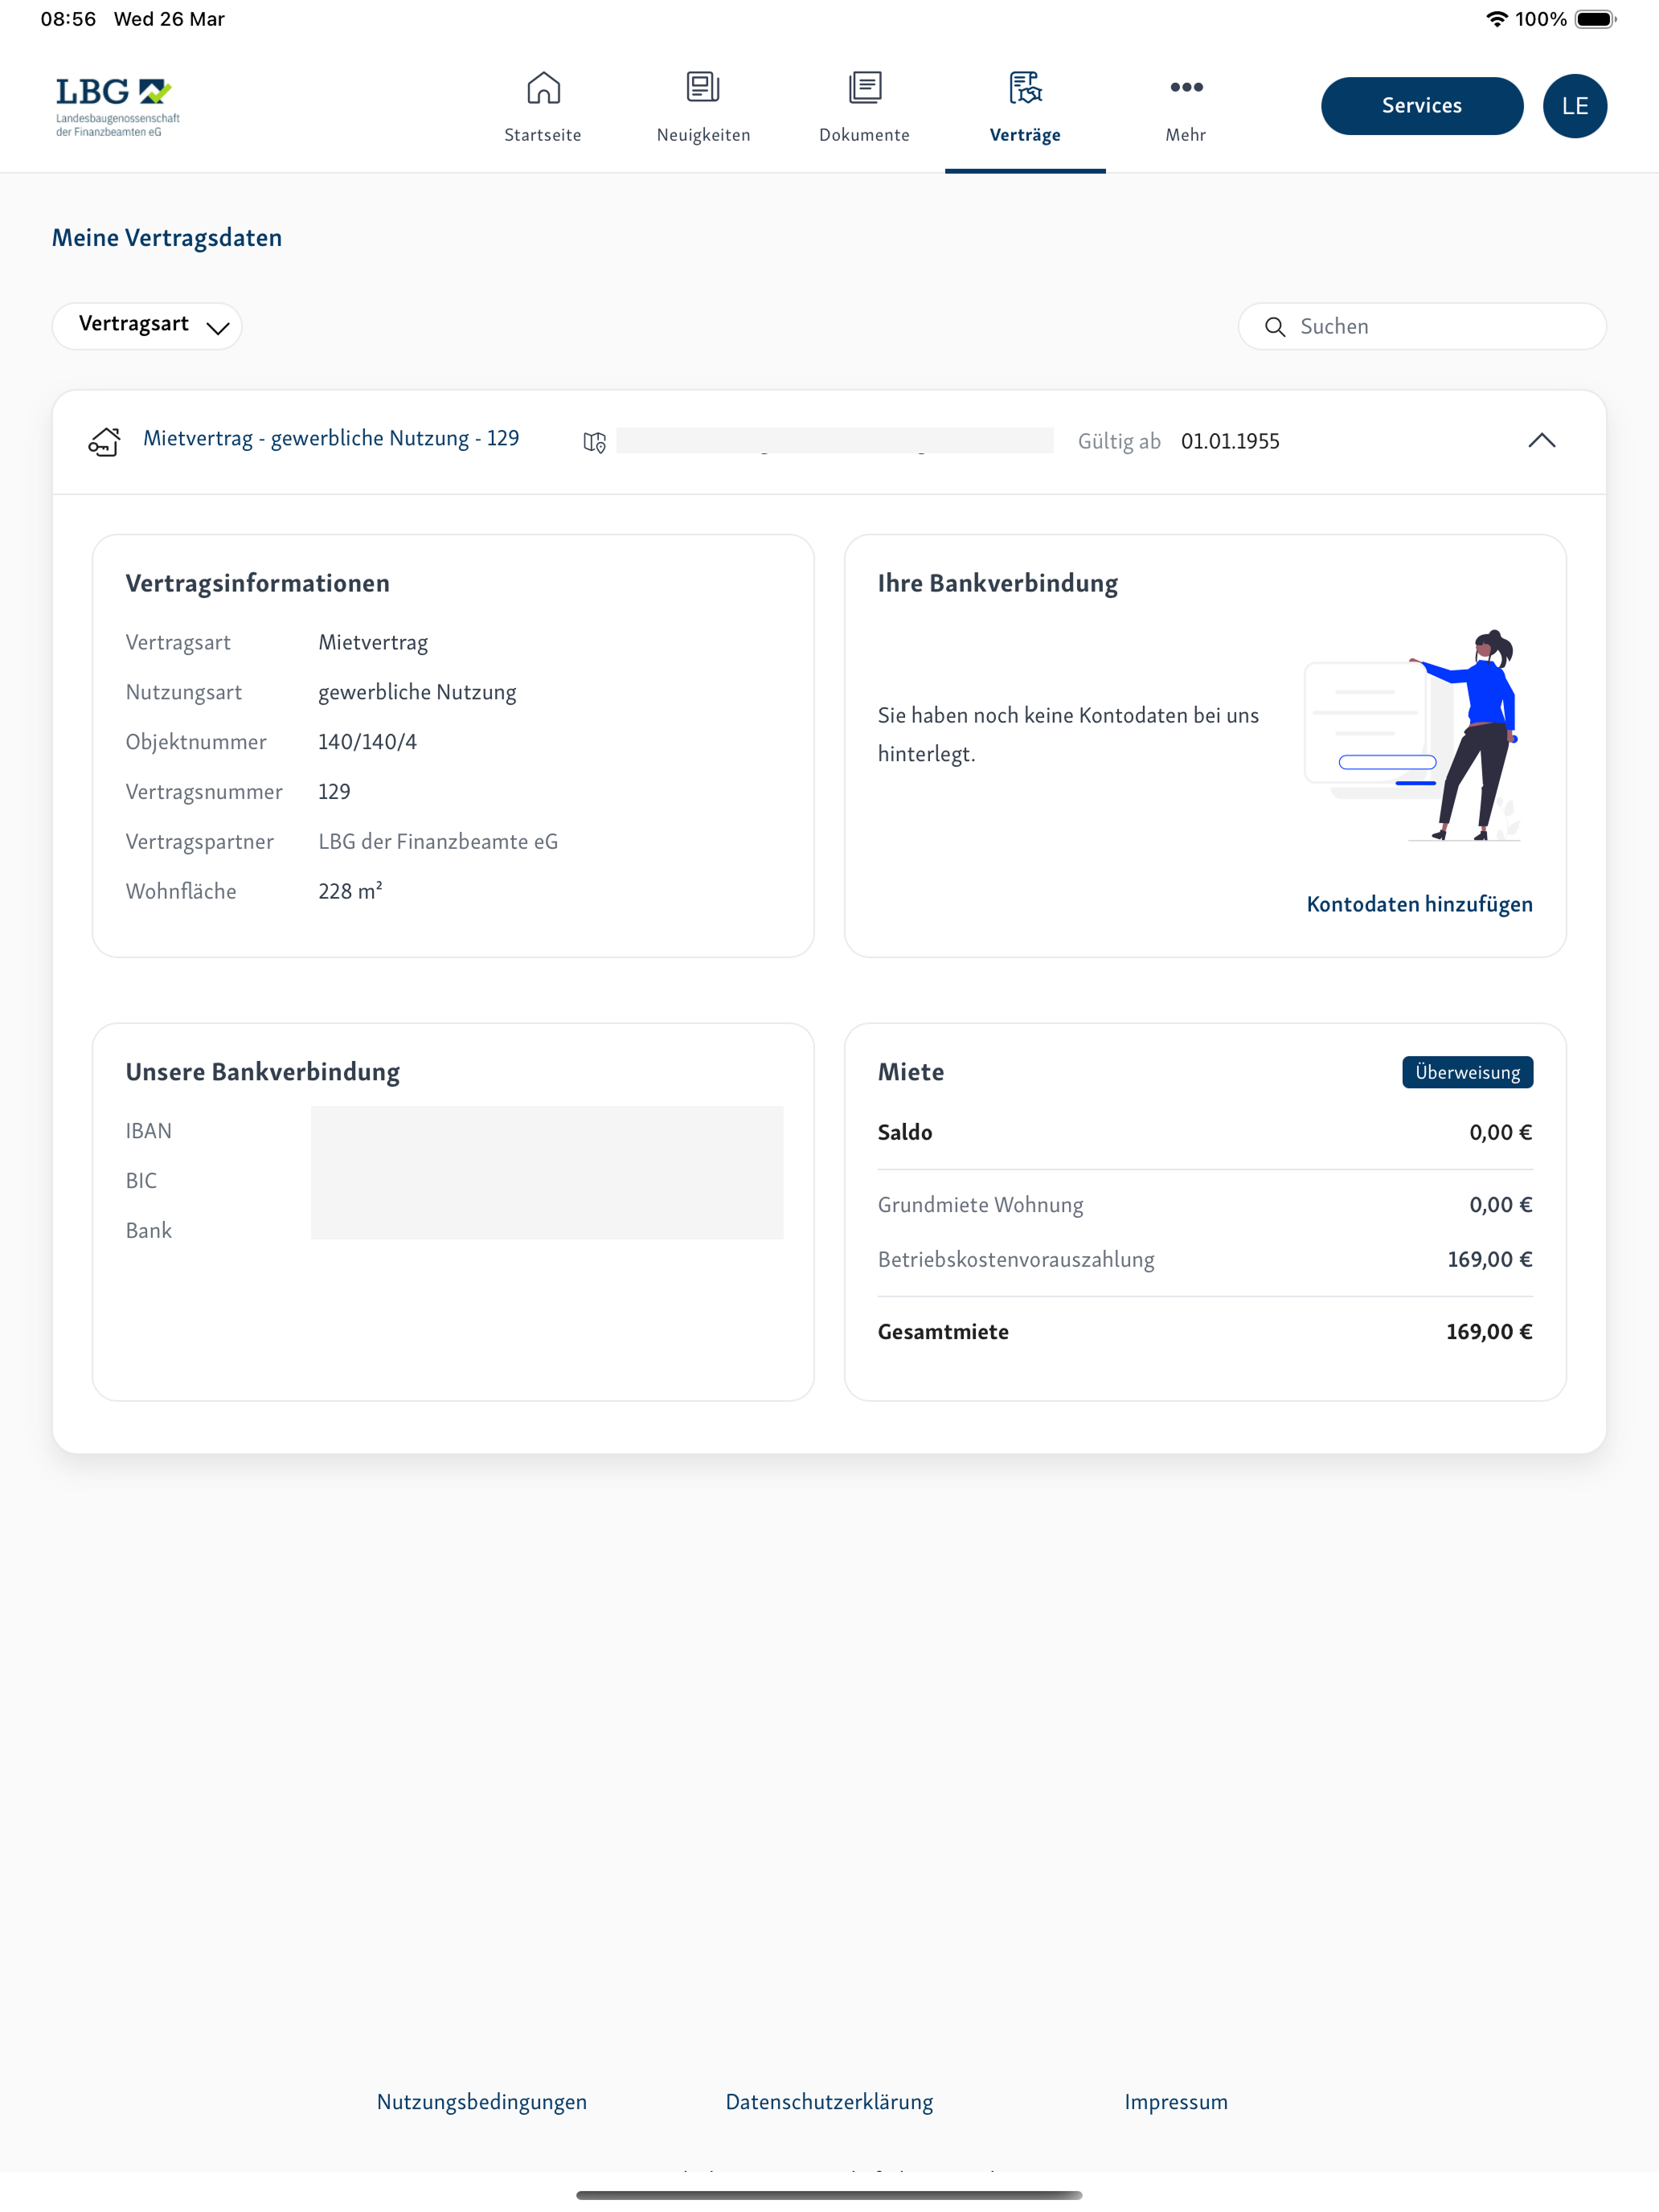Collapse the Mietvertrag contract panel
The image size is (1659, 2212).
pos(1542,441)
